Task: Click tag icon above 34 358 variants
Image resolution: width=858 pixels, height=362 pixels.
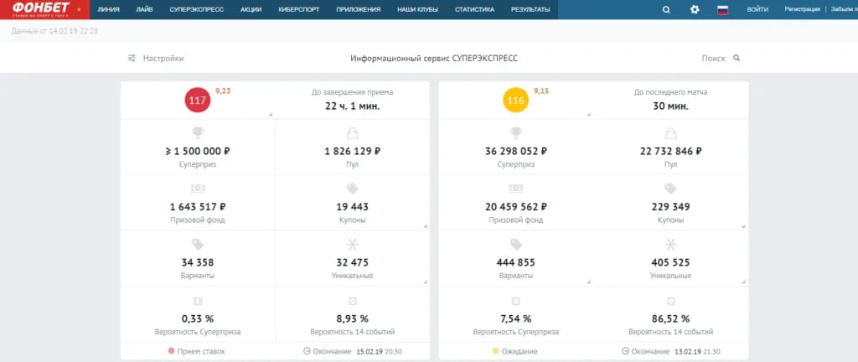Action: (x=198, y=244)
